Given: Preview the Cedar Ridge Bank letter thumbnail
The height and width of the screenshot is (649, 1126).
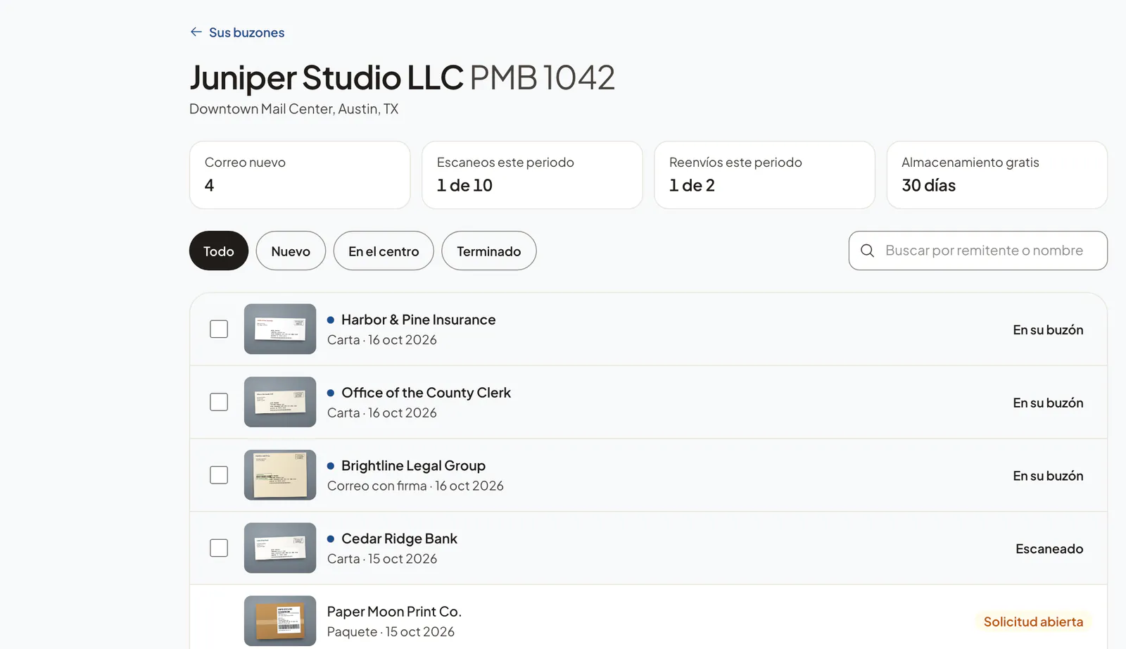Looking at the screenshot, I should point(280,548).
